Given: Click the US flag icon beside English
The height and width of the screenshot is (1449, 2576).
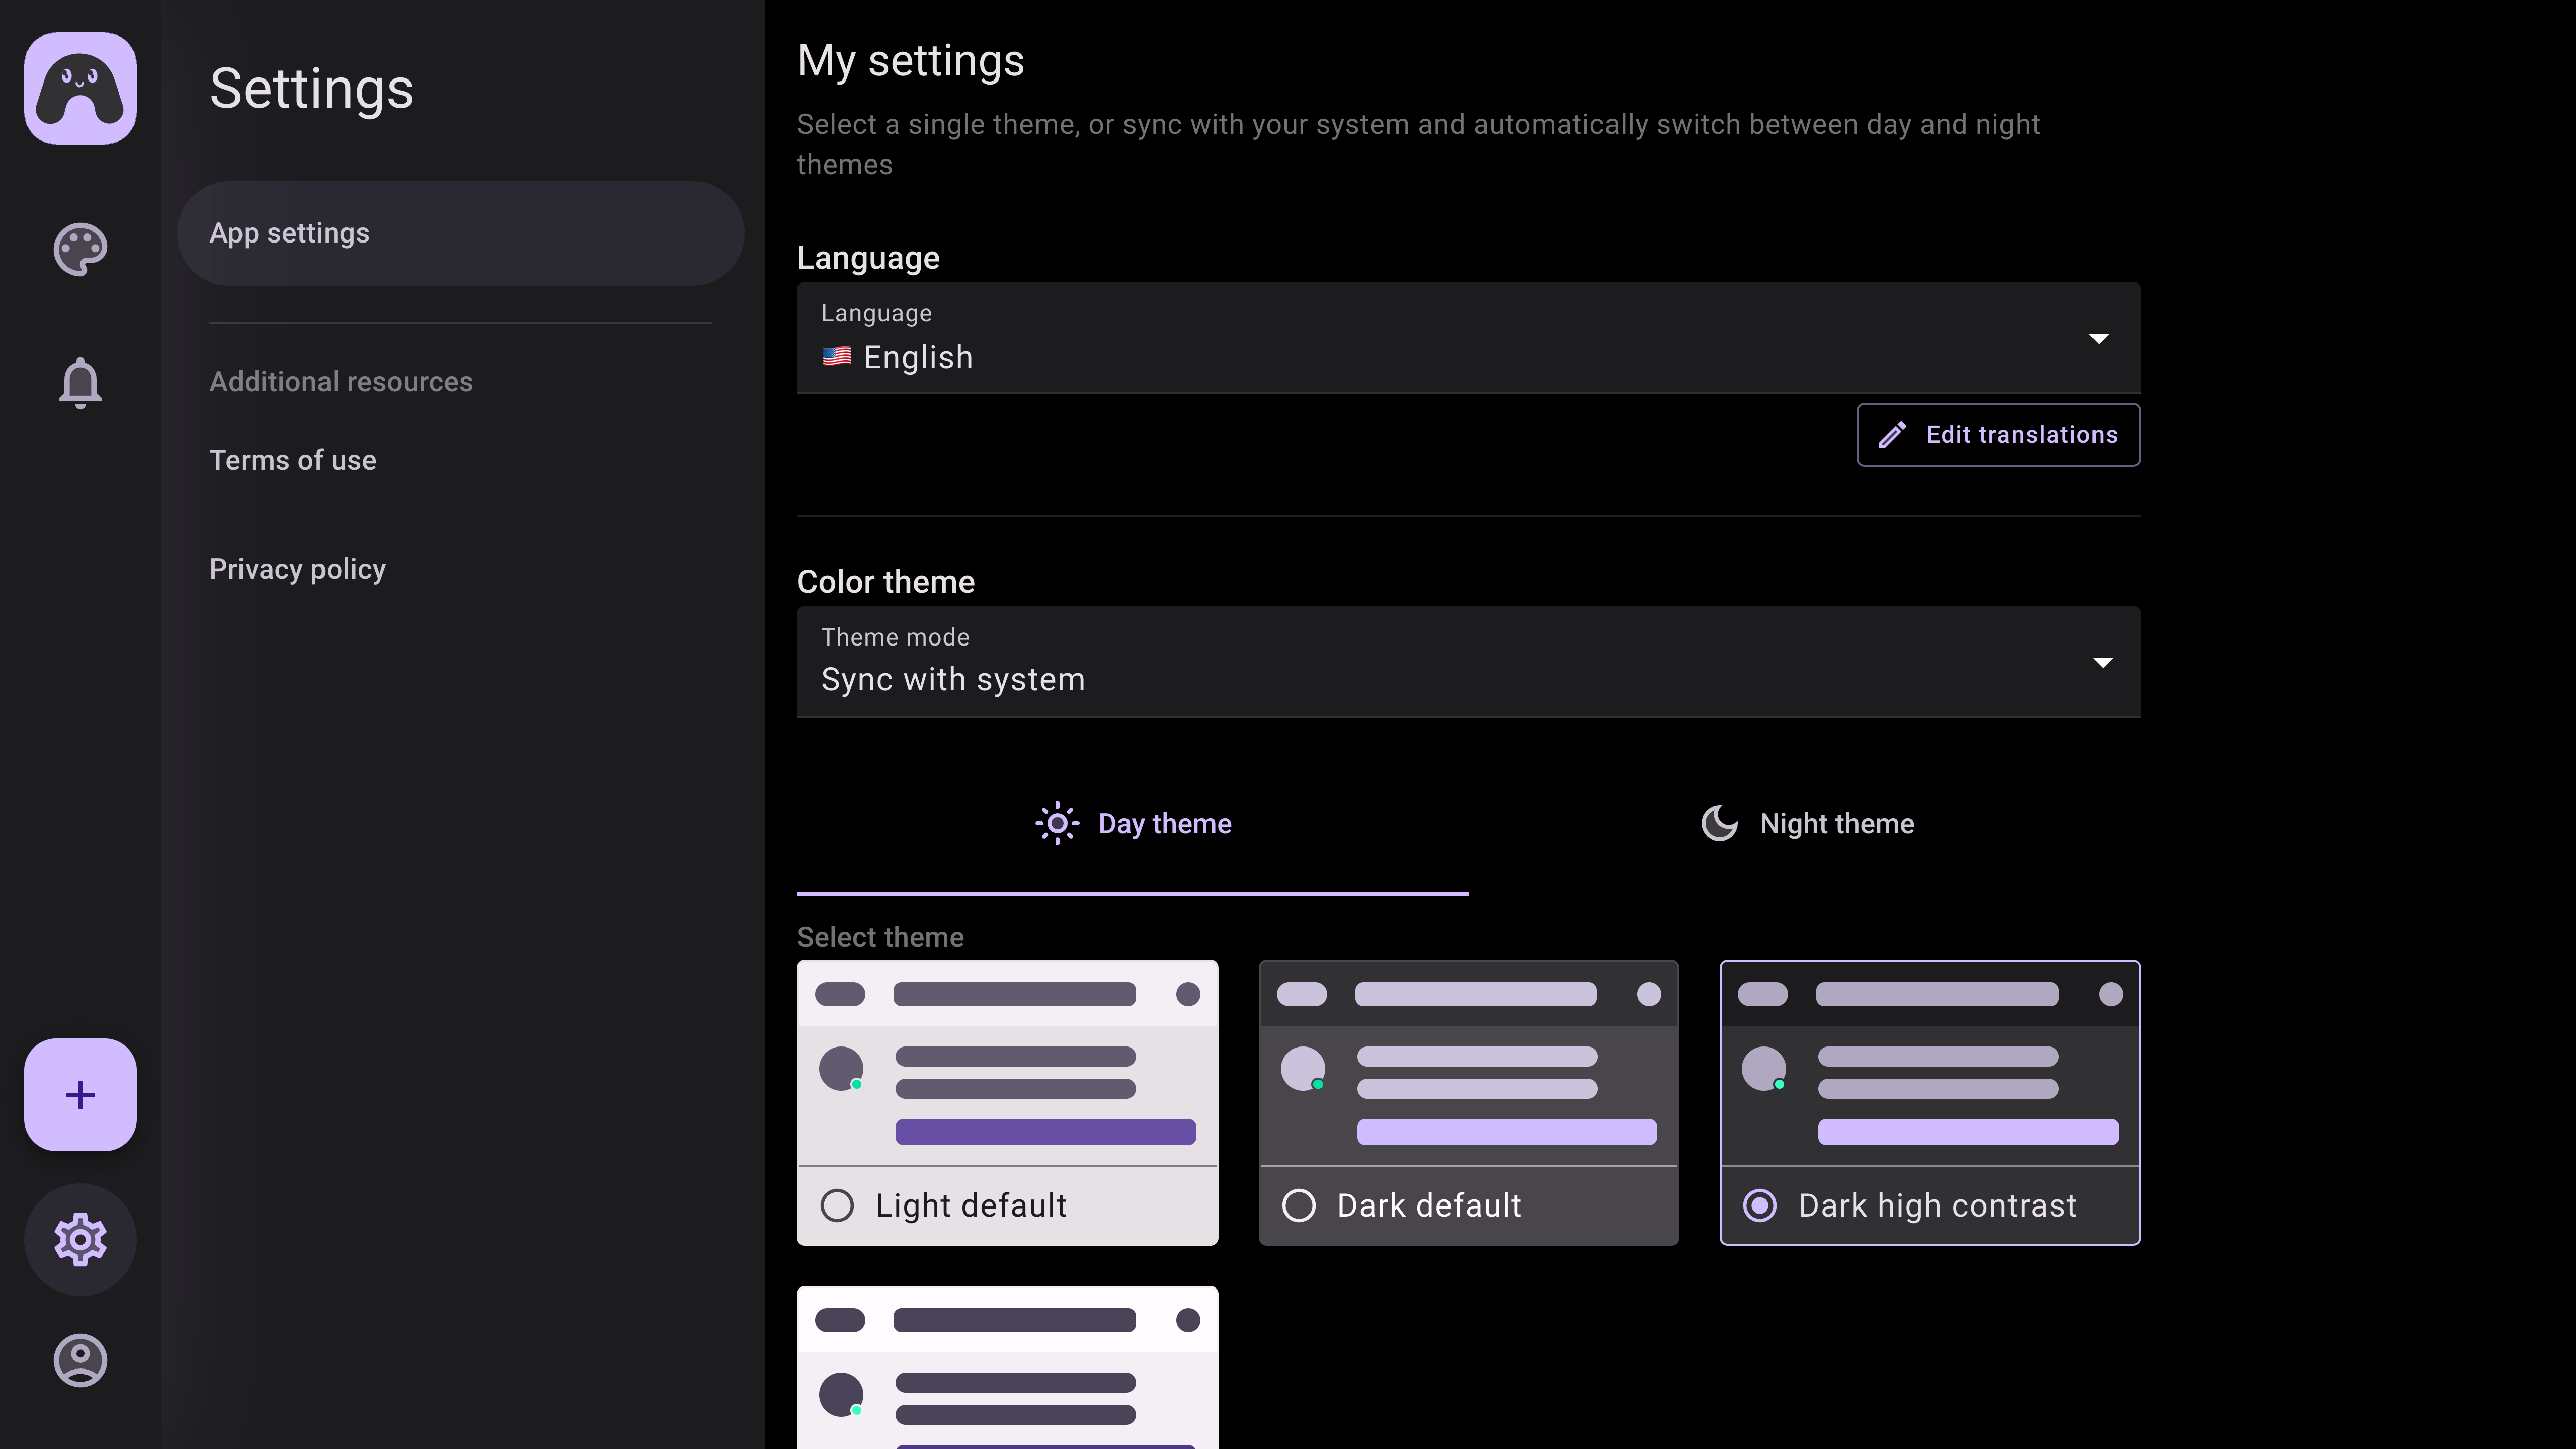Looking at the screenshot, I should (x=837, y=356).
